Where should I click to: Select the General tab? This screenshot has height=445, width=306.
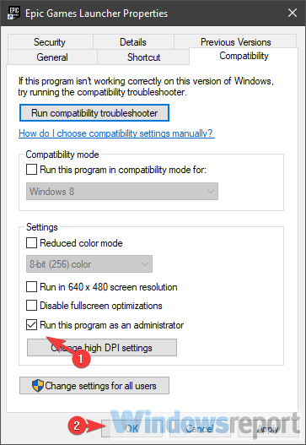pyautogui.click(x=52, y=57)
